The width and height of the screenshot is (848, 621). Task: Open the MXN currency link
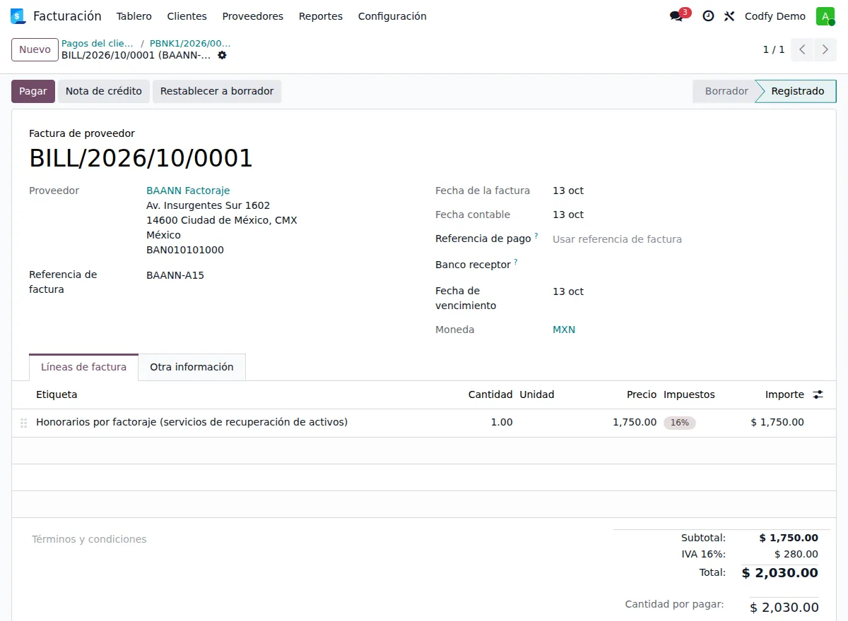point(564,330)
